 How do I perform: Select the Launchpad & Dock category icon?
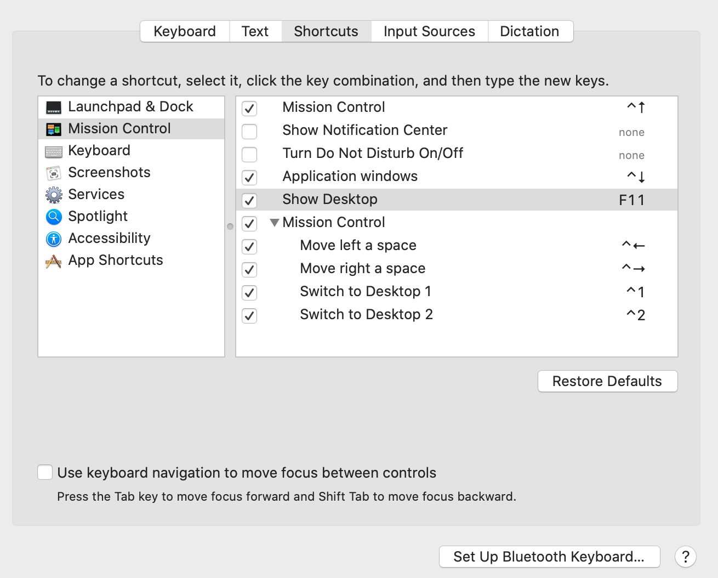click(54, 107)
